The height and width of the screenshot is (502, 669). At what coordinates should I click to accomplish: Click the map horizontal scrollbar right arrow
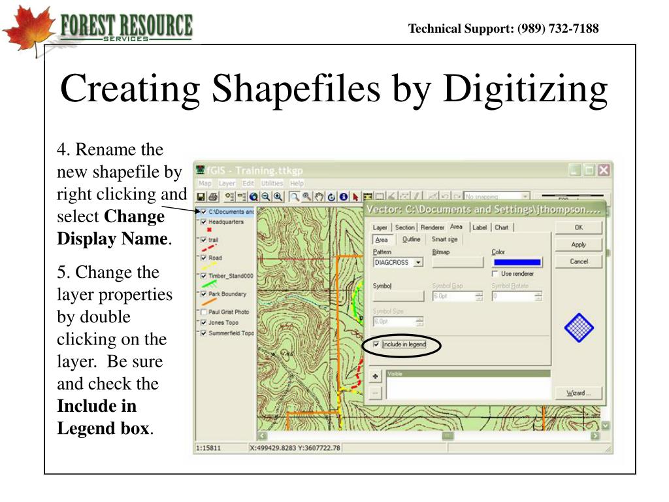tap(595, 436)
